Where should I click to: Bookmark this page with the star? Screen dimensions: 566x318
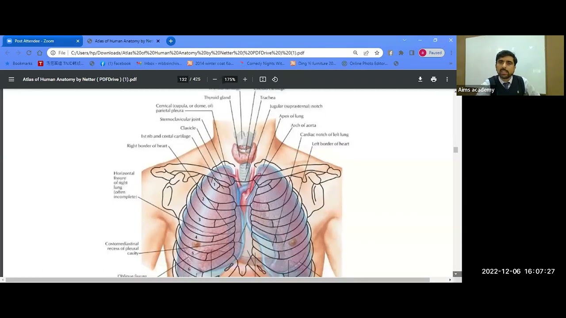click(x=377, y=53)
